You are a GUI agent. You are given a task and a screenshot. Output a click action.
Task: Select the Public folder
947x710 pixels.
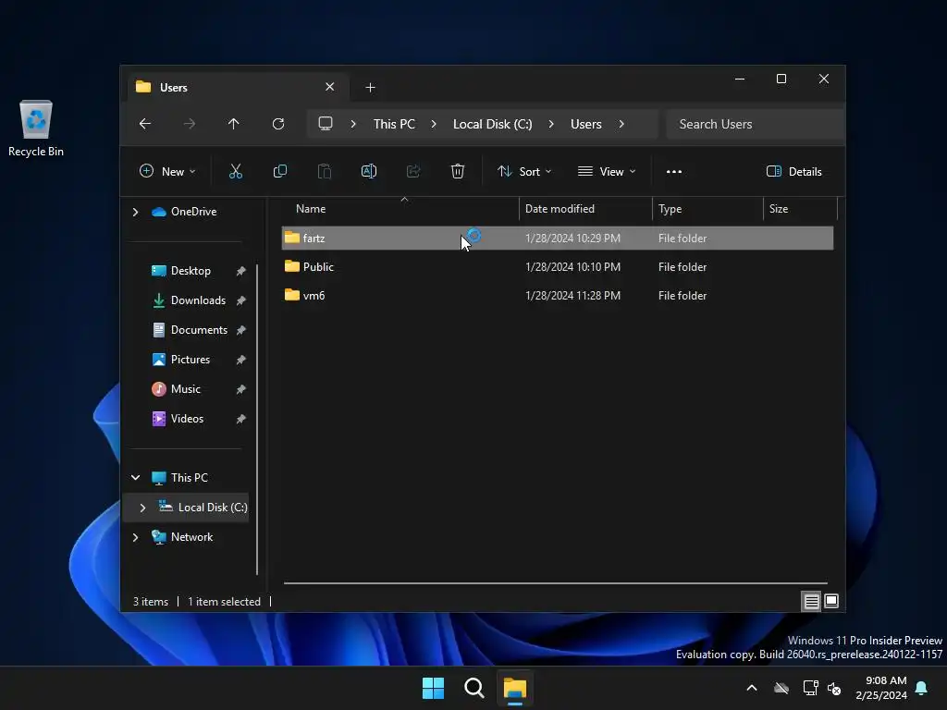[557, 267]
